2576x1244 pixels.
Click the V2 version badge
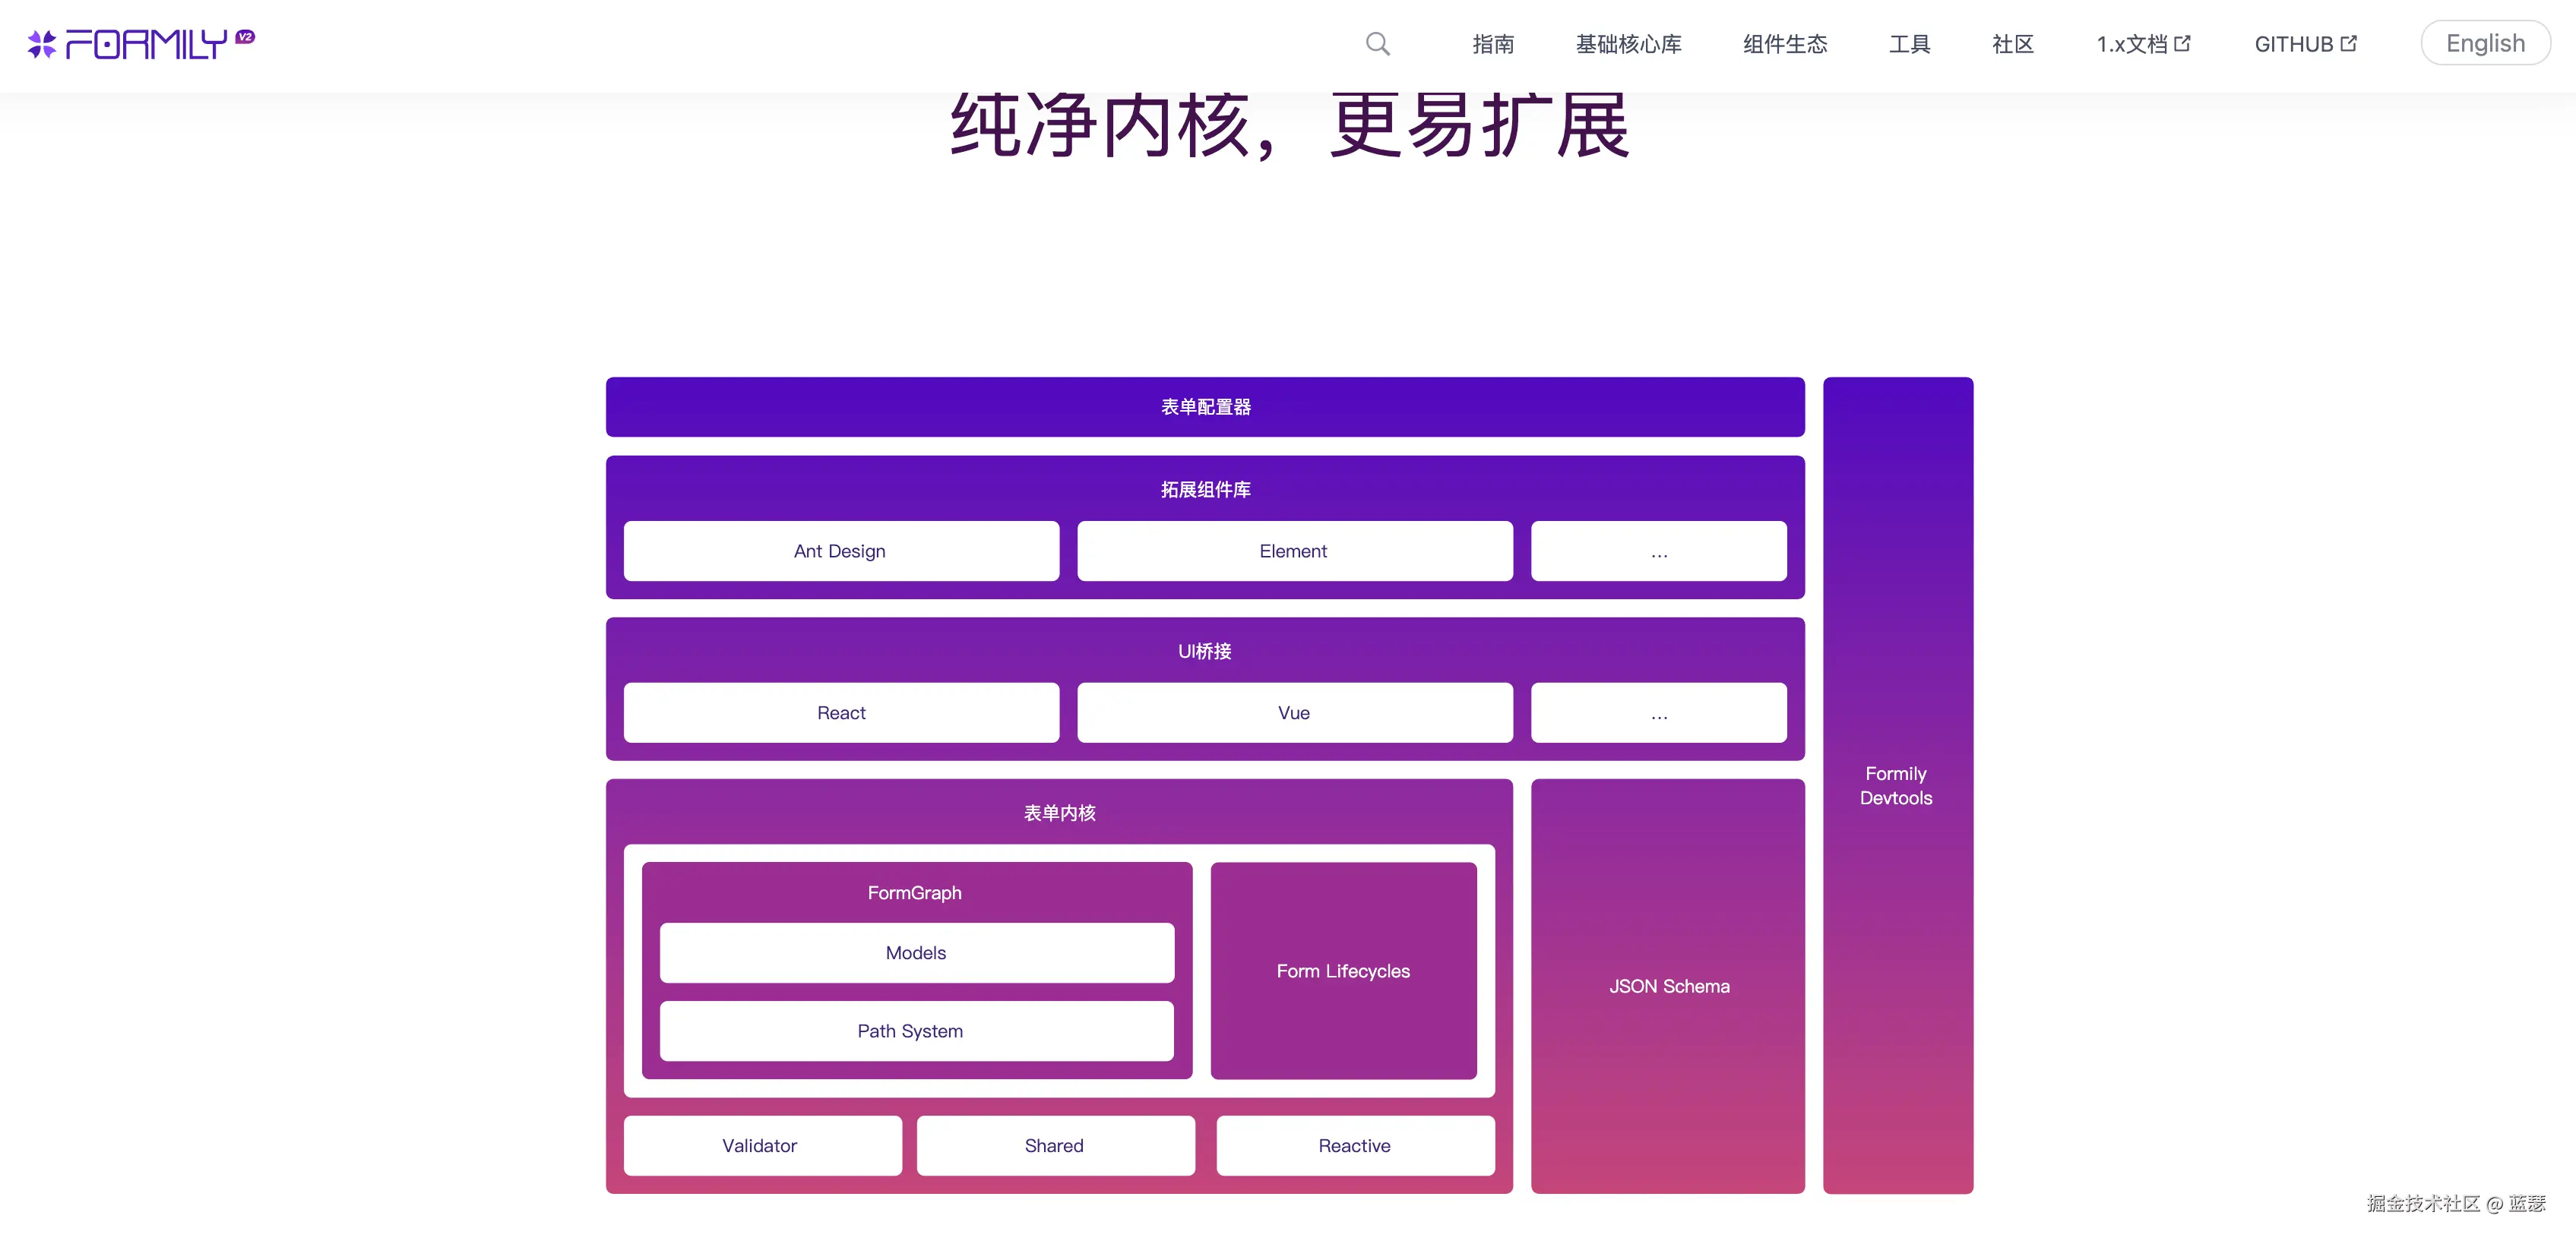245,37
